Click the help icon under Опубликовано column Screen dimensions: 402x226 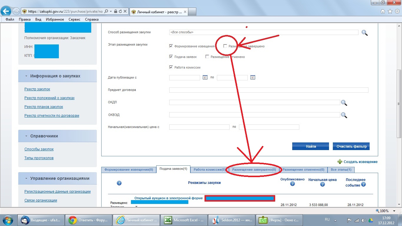(292, 184)
